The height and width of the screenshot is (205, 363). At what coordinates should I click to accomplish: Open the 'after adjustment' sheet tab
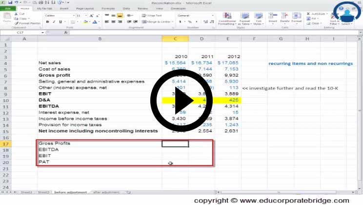click(106, 192)
